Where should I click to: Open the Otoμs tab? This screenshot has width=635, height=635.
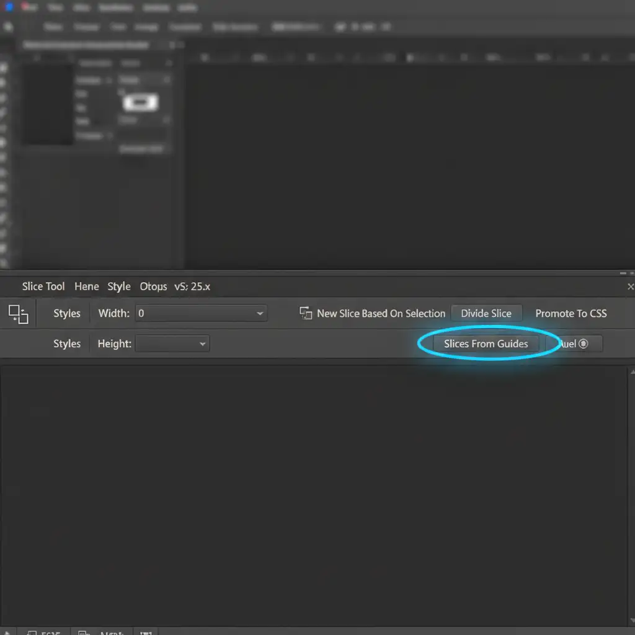click(x=153, y=286)
